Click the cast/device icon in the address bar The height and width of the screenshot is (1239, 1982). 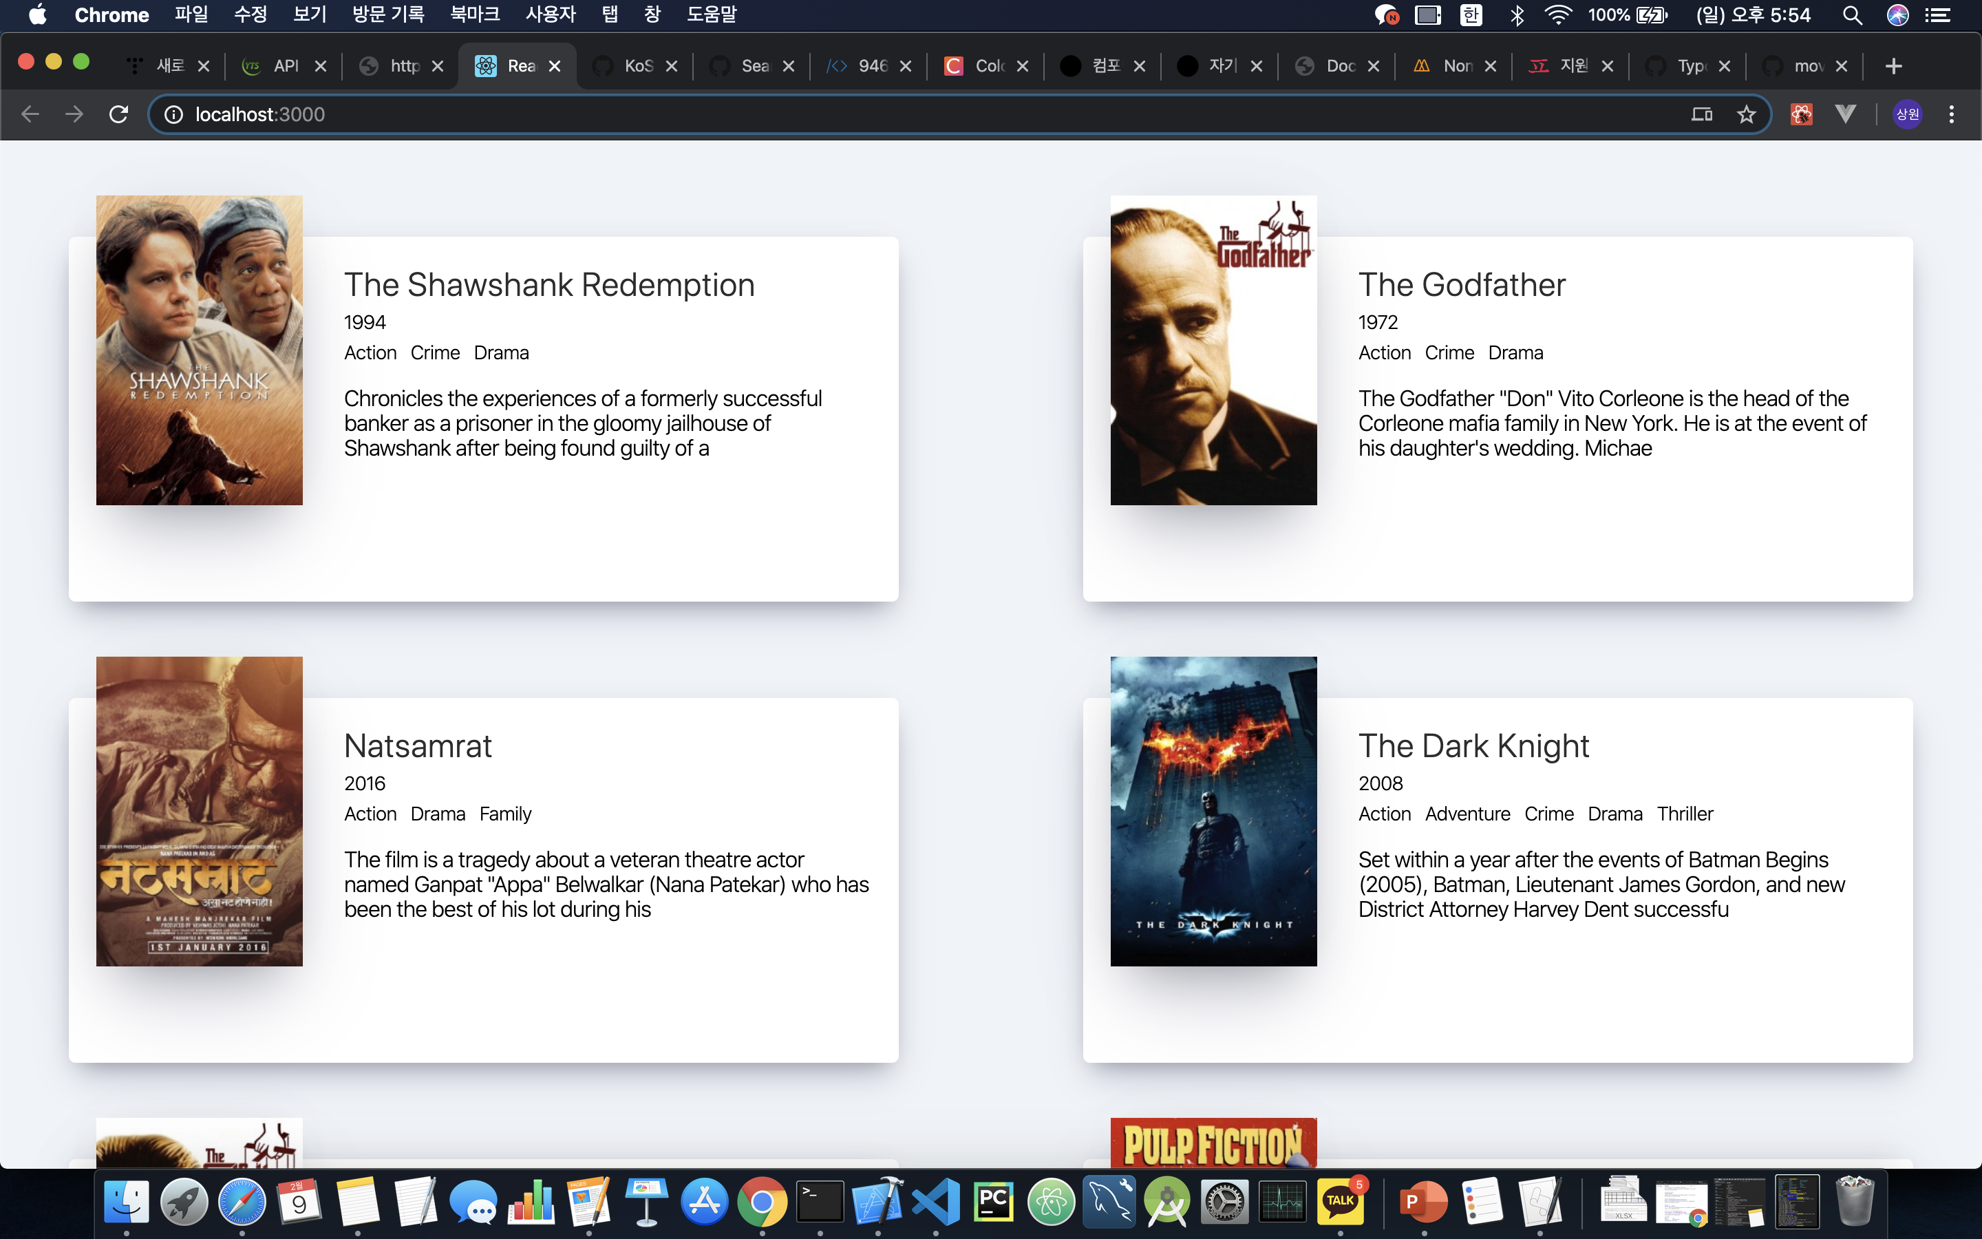[x=1702, y=114]
